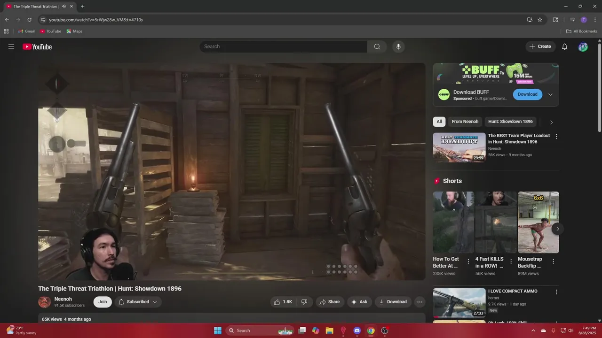The image size is (602, 338).
Task: Open the Maps bookmark
Action: point(74,31)
